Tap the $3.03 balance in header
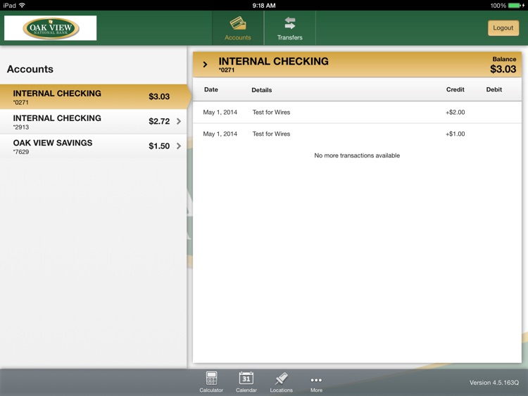Screen dimensions: 528x396 503,69
